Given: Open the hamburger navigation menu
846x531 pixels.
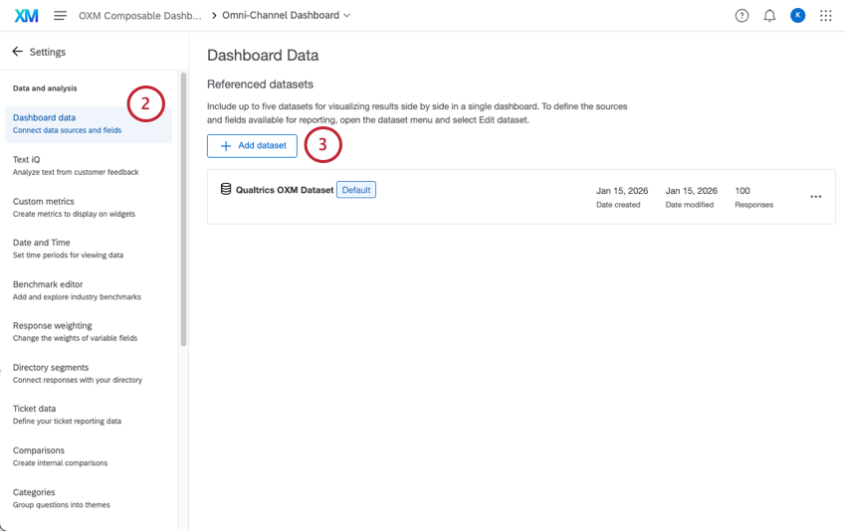Looking at the screenshot, I should [x=61, y=16].
